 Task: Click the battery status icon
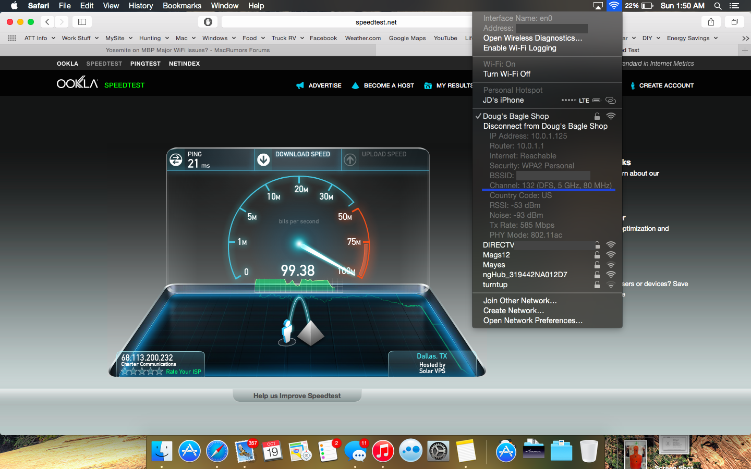(x=647, y=6)
